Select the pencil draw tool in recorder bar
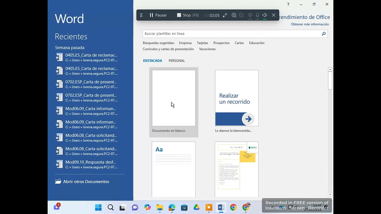This screenshot has width=381, height=214. (x=225, y=15)
